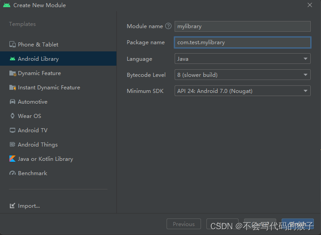Screen dimensions: 321x235
Task: Click the Phone & Tablet template icon
Action: [x=13, y=44]
